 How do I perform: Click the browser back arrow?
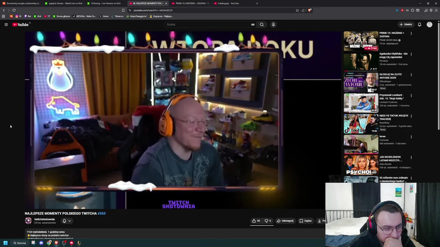point(4,10)
